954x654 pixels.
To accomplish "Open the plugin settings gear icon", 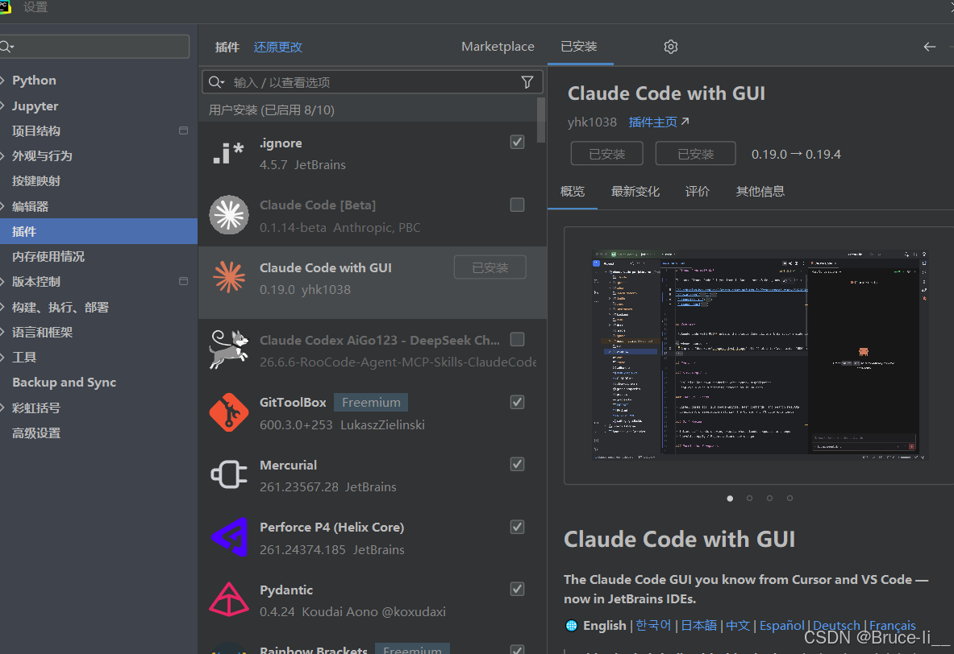I will [x=670, y=47].
